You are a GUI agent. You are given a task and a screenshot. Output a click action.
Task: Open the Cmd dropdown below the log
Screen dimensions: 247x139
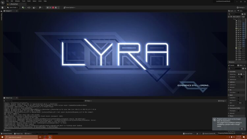(7, 130)
